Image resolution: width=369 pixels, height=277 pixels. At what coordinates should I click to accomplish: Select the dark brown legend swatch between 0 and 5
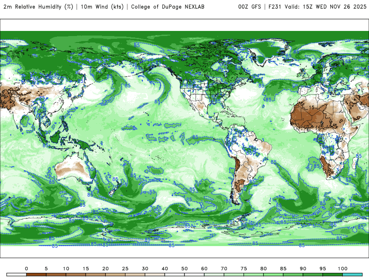[36, 275]
